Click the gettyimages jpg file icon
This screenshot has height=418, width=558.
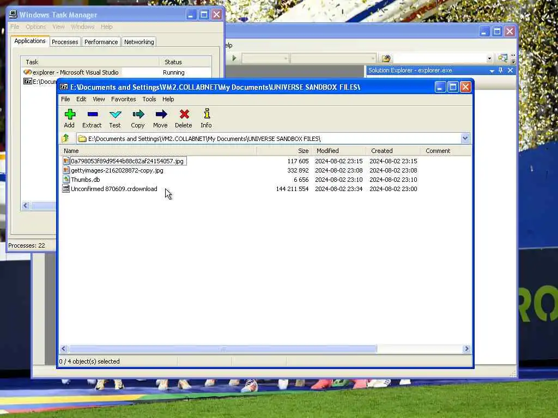(66, 170)
